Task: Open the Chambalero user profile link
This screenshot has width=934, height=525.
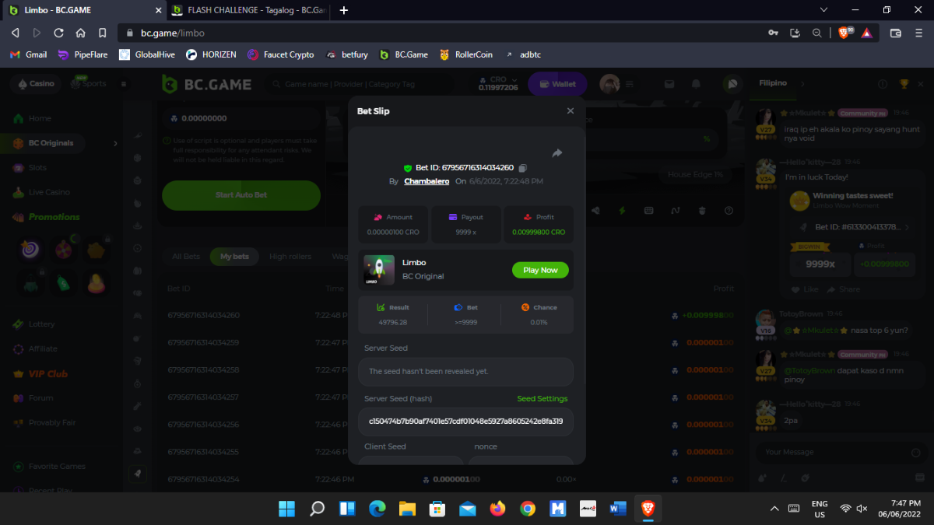Action: click(427, 181)
